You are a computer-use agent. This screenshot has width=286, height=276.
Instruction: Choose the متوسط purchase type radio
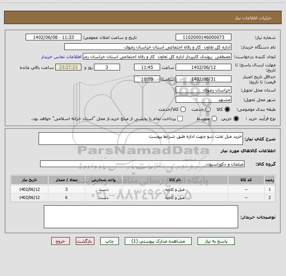214,119
